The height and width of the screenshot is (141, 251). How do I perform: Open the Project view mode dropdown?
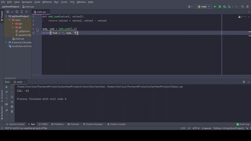pos(9,12)
